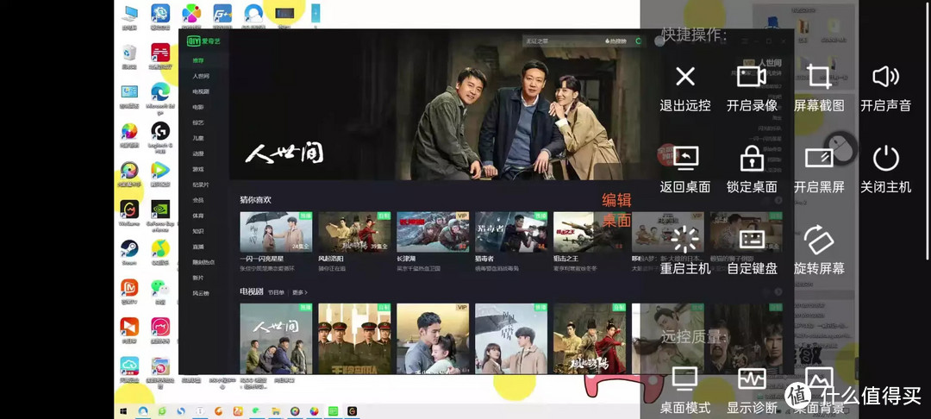Turn on sound via 开启声音
This screenshot has height=419, width=931.
tap(885, 77)
